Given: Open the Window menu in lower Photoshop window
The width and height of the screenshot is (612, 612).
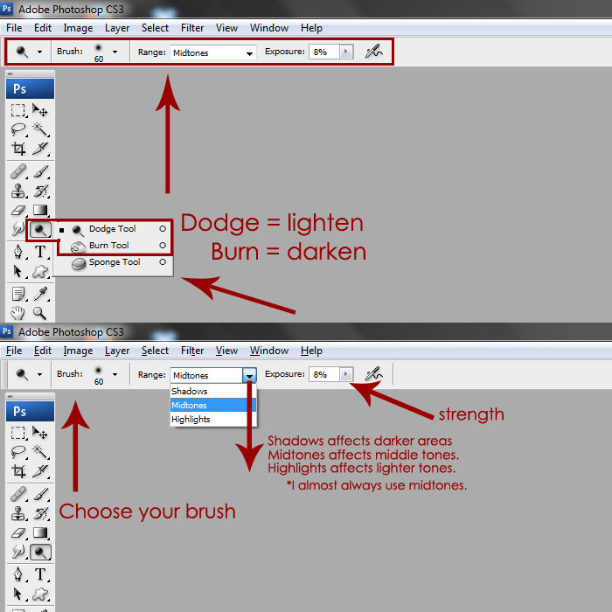Looking at the screenshot, I should (x=269, y=351).
